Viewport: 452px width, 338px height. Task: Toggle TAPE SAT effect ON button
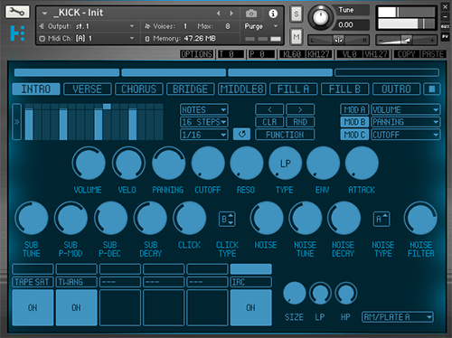pos(33,307)
